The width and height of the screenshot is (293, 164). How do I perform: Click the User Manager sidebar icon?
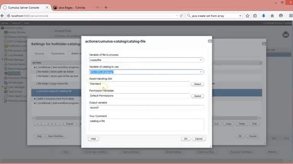tap(6, 87)
